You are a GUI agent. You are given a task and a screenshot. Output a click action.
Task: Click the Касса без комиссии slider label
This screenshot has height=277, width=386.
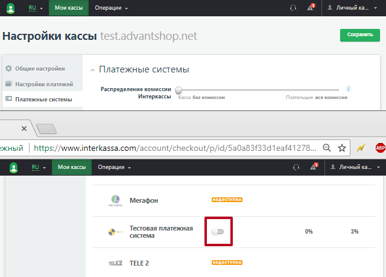coord(201,97)
